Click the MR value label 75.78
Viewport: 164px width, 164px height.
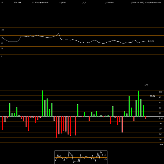tap(153, 96)
